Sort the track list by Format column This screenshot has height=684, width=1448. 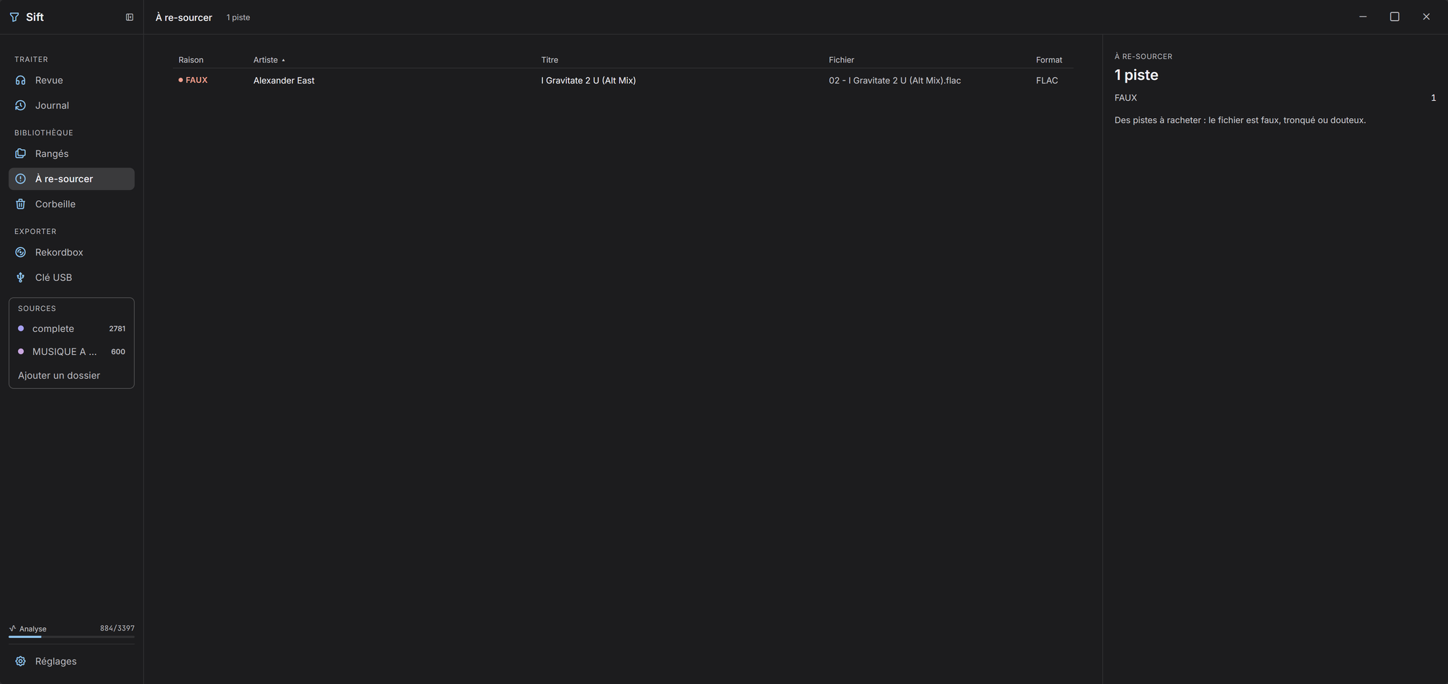(x=1049, y=60)
